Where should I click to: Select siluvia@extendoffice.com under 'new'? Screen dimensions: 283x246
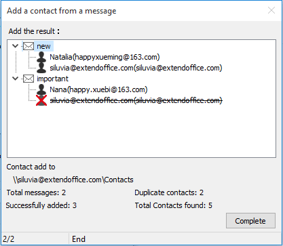[136, 68]
